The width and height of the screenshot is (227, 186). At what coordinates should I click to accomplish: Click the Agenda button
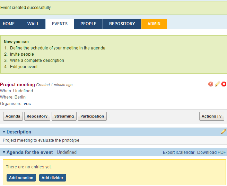tap(13, 116)
